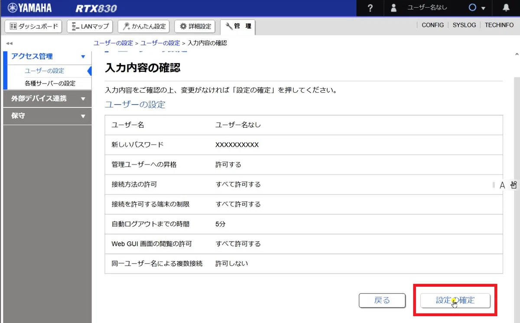Open the SYSLOG link

coord(464,25)
